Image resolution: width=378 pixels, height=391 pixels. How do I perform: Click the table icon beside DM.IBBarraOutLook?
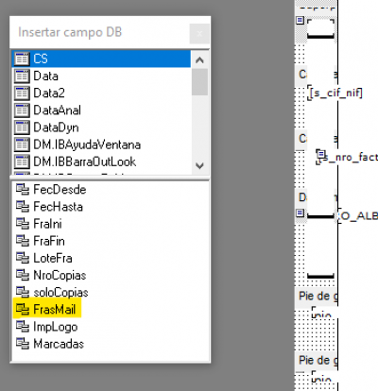(x=22, y=161)
